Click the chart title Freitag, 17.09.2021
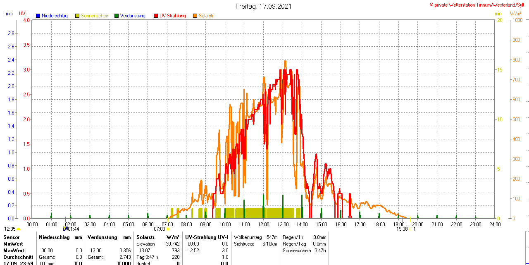The image size is (529, 265). pos(263,6)
